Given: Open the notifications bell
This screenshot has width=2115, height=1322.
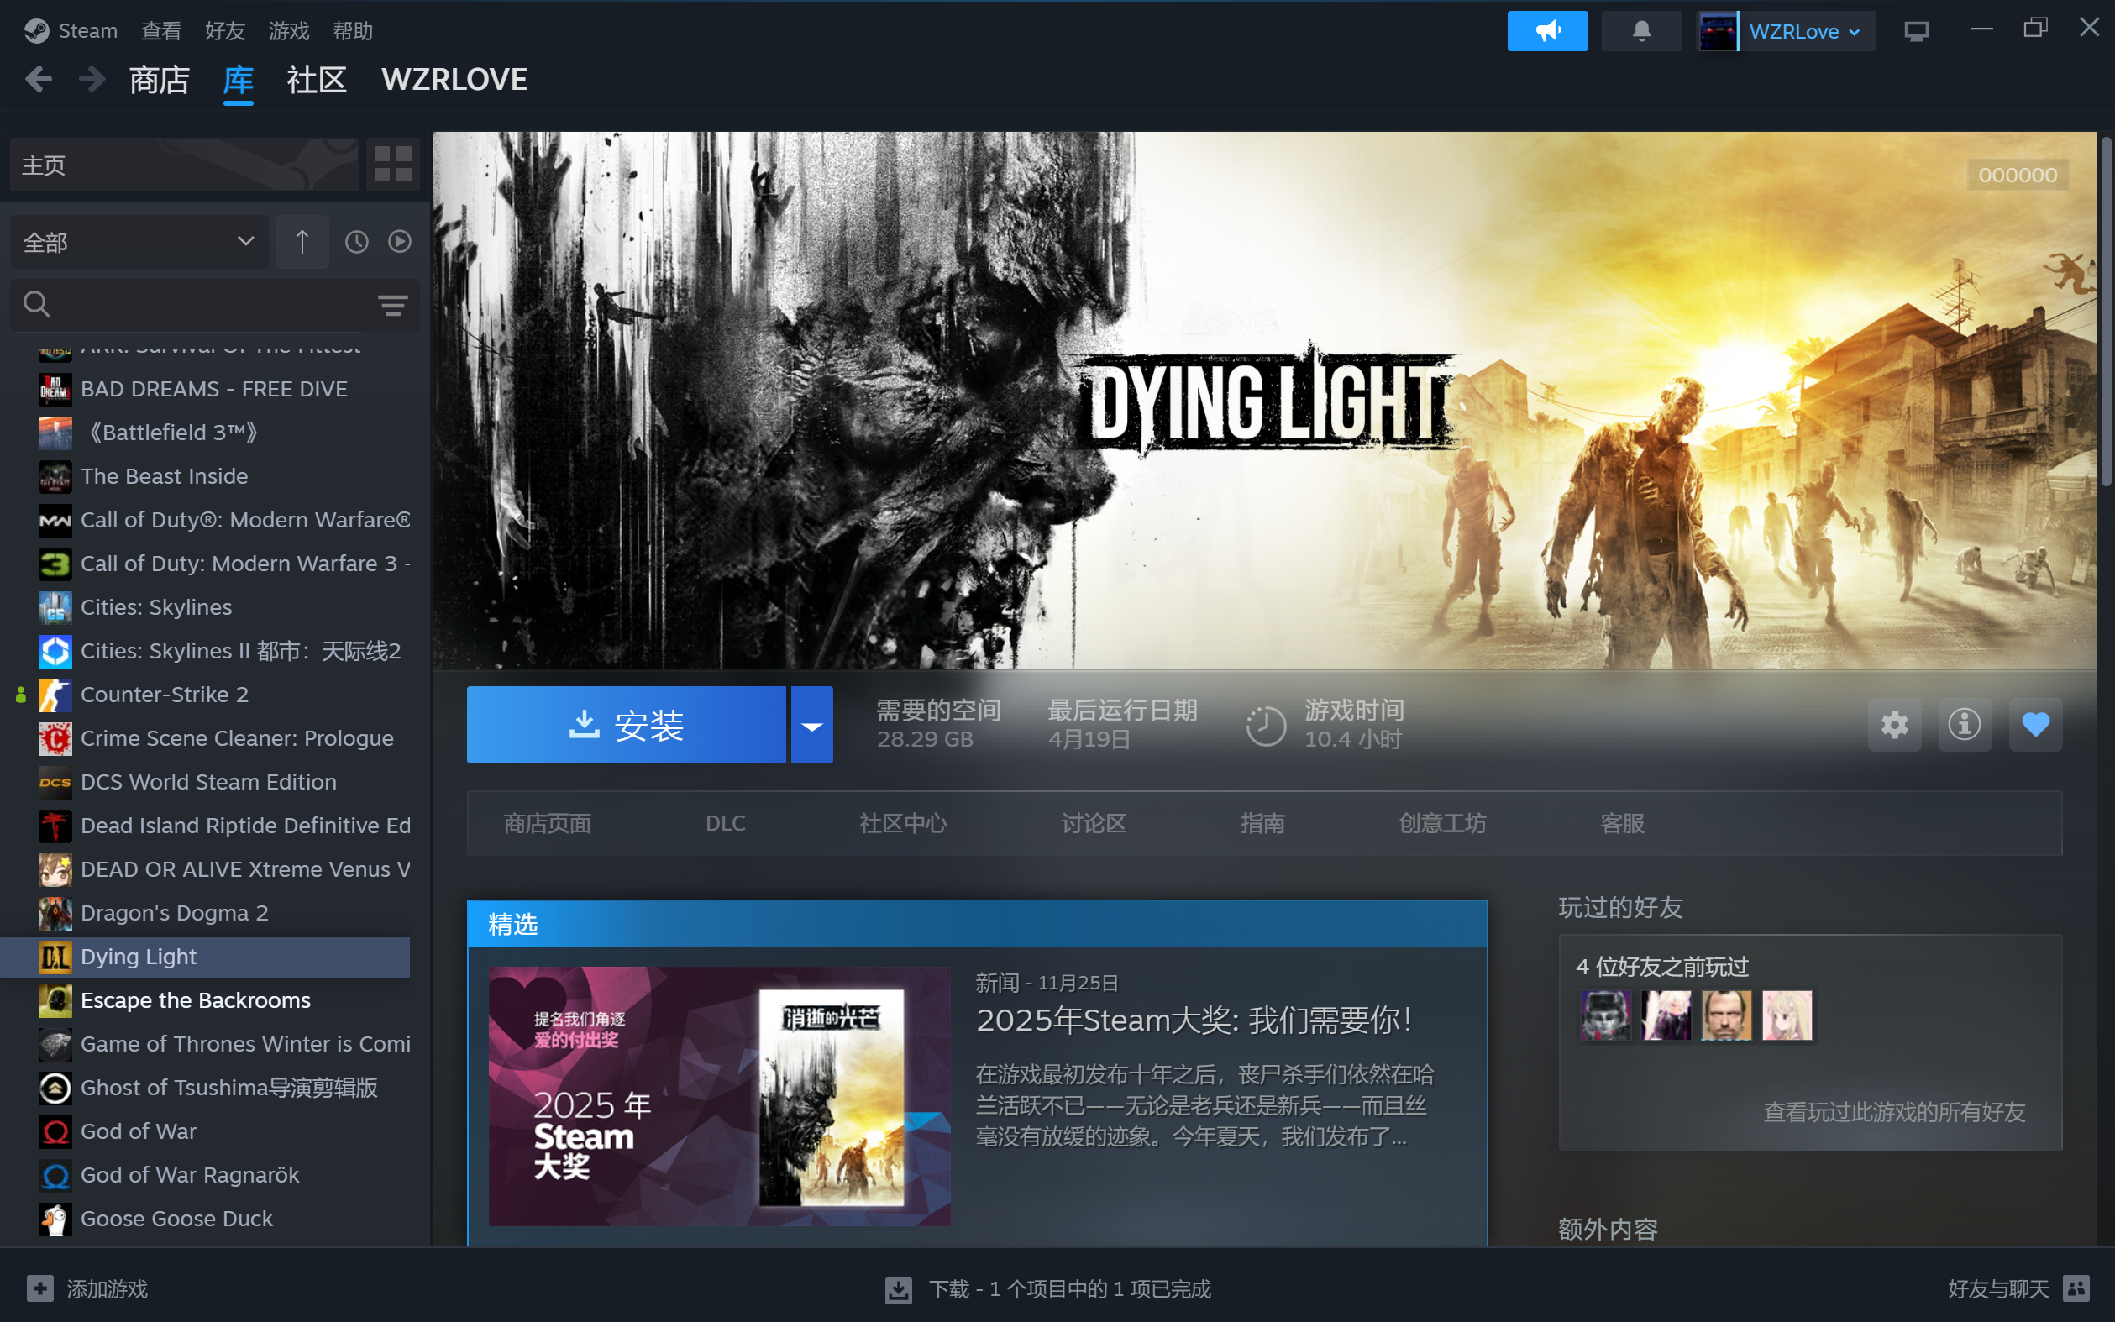Looking at the screenshot, I should [x=1641, y=31].
